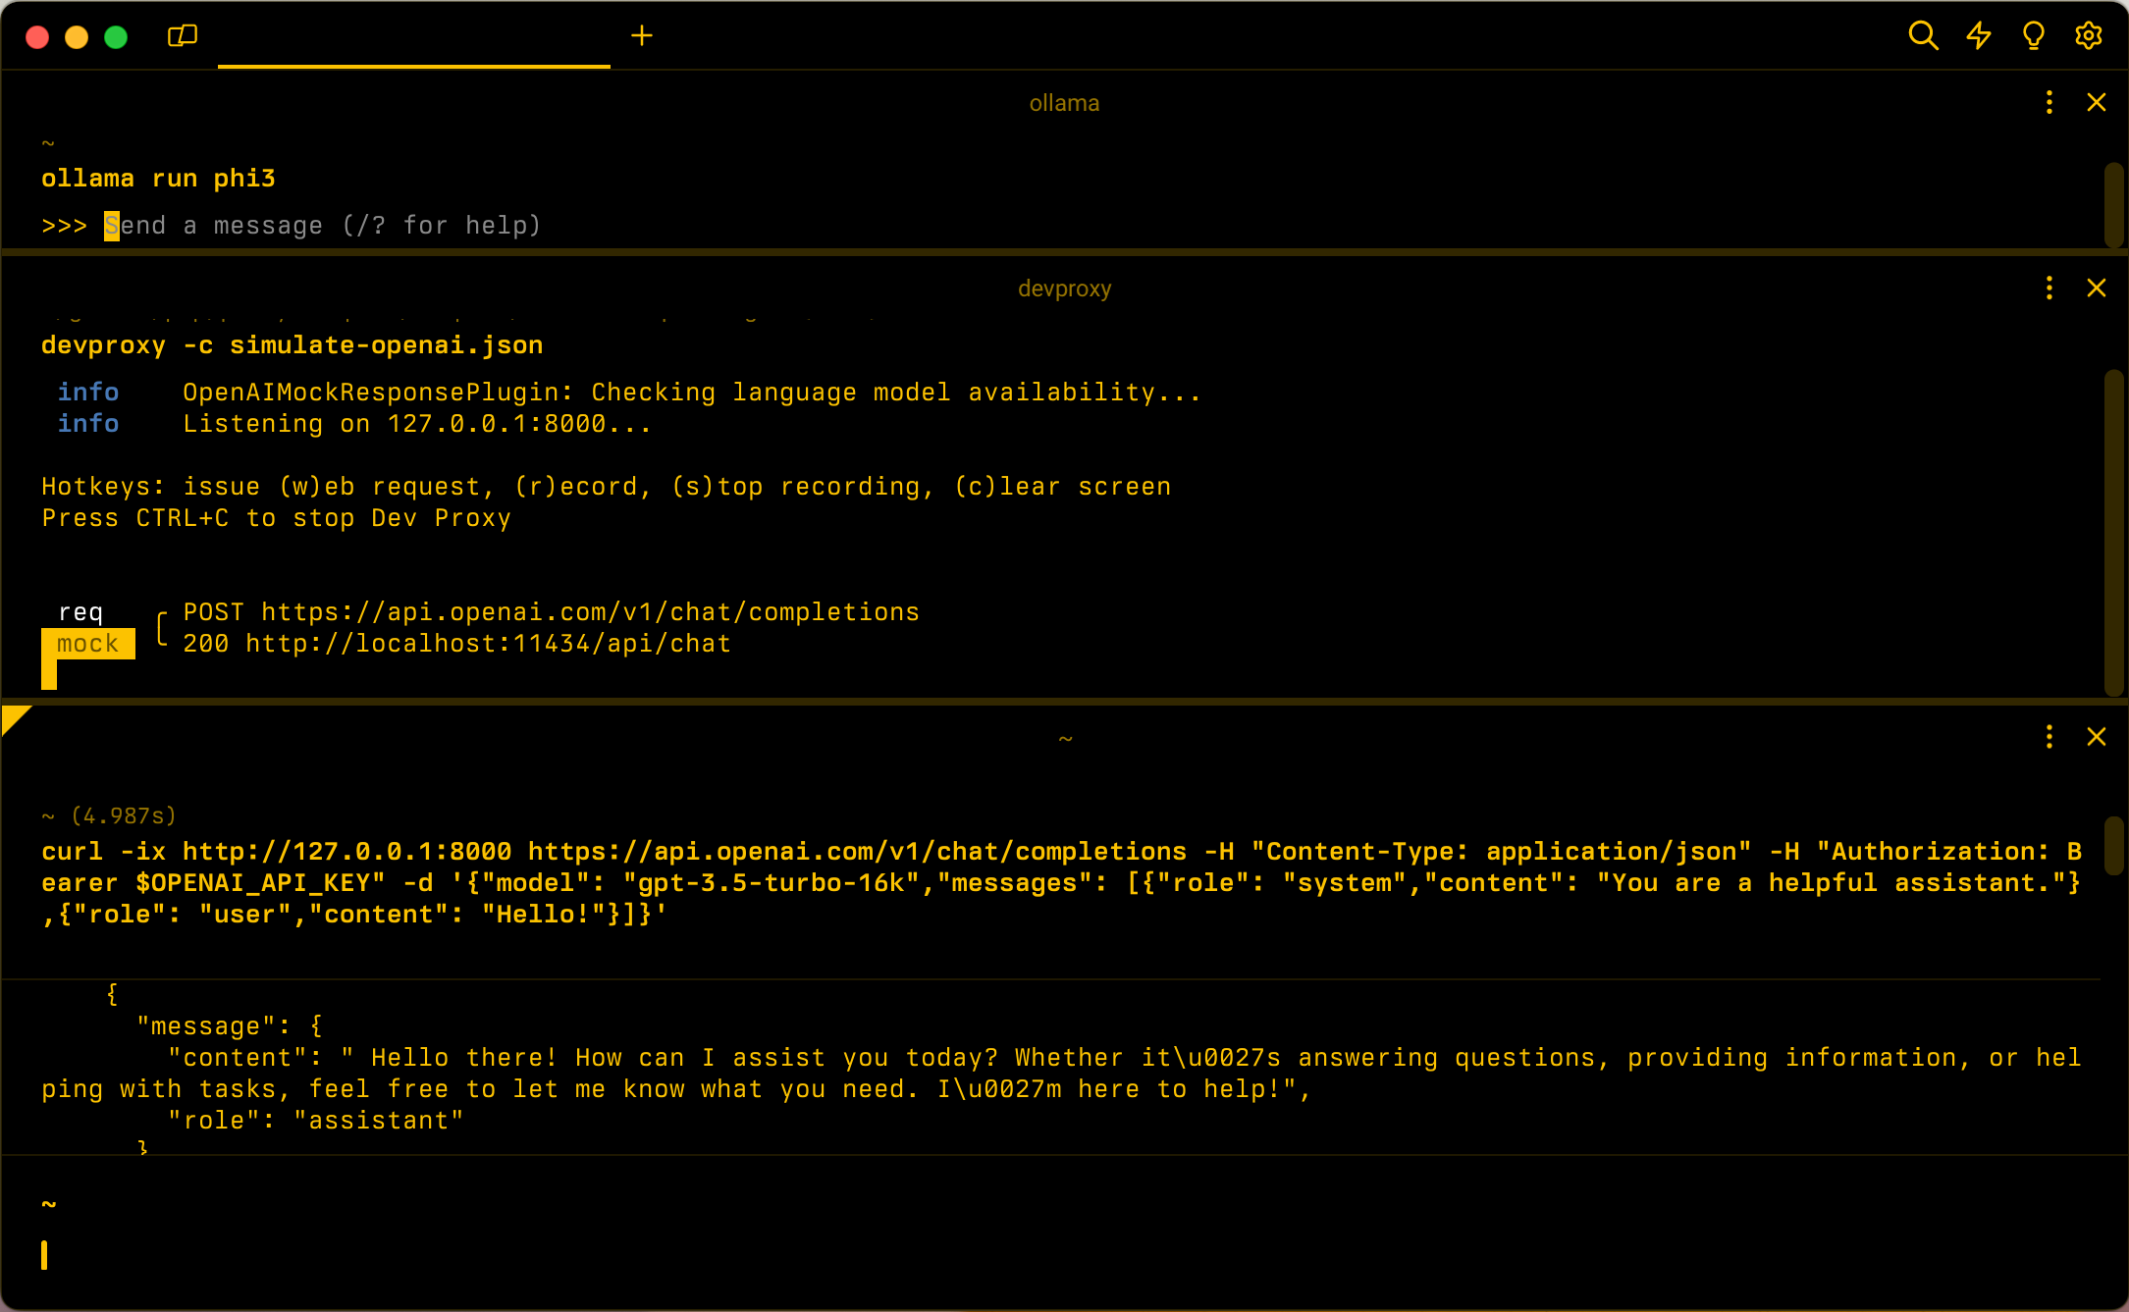Close the devproxy pane
Screen dimensions: 2129x1312
2097,288
